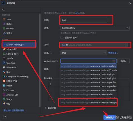The width and height of the screenshot is (133, 121).
Task: Select maven-archetype-portlet entry
Action: tap(89, 82)
